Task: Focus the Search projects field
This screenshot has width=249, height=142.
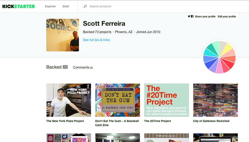Action: click(100, 6)
